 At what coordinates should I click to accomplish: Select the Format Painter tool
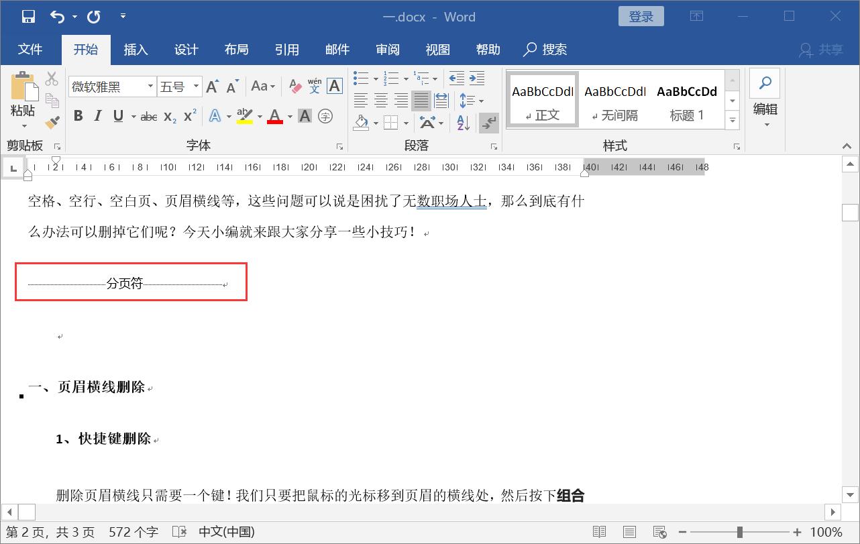[x=52, y=121]
